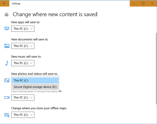Click the music note icon
Image resolution: width=157 pixels, height=124 pixels.
[x=7, y=63]
